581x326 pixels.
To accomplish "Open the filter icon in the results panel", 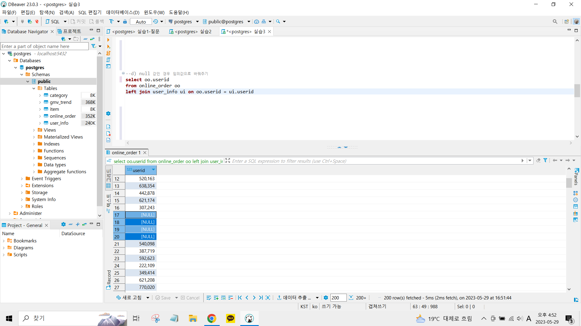I will [x=545, y=161].
